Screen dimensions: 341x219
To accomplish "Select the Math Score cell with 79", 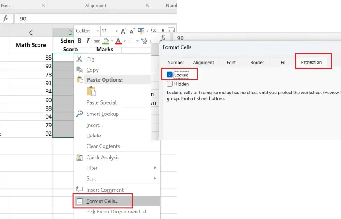I will (x=31, y=125).
